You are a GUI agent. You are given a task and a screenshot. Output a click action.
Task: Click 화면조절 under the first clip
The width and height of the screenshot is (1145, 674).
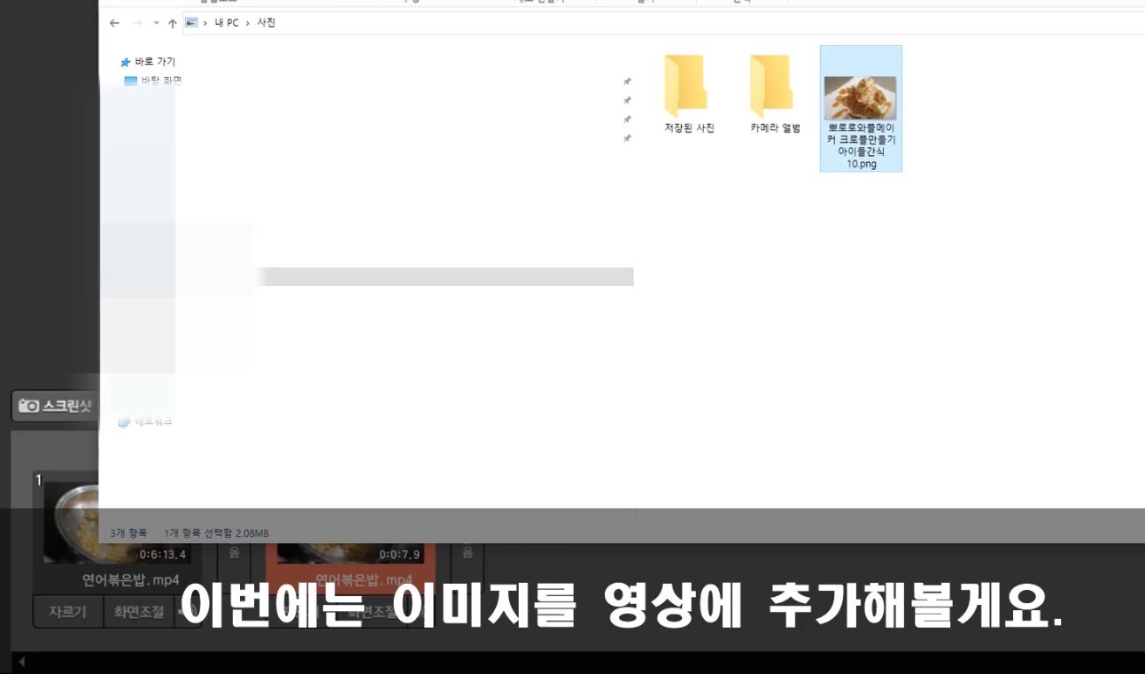pos(138,612)
